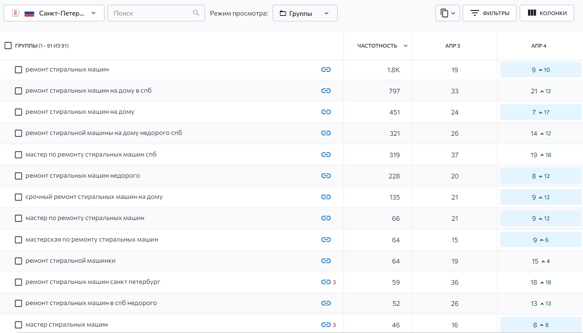This screenshot has width=583, height=333.
Task: Click link icon for 'срочный ремонт стиральных машин на дому'
Action: pyautogui.click(x=326, y=197)
